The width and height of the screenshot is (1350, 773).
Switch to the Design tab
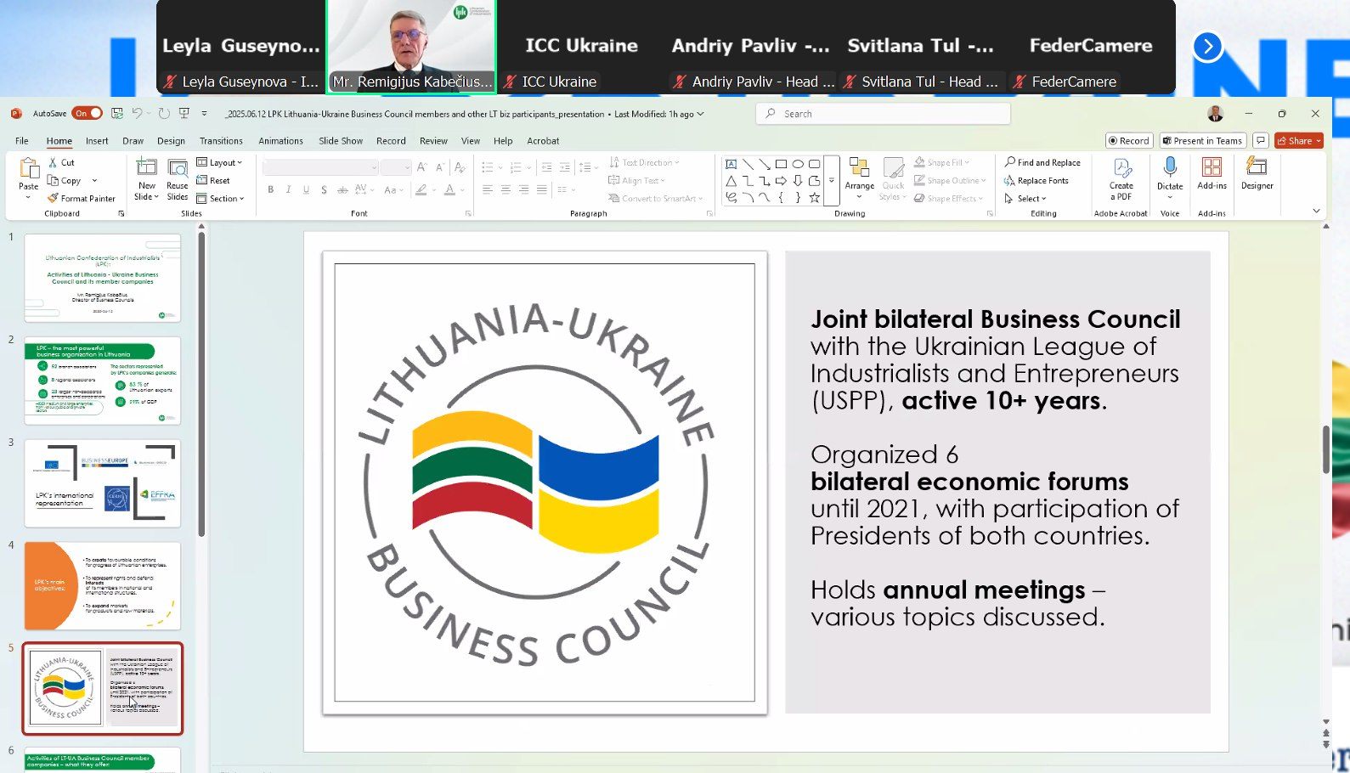coord(171,141)
